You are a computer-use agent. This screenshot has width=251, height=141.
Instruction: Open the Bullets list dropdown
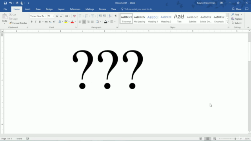pyautogui.click(x=83, y=16)
